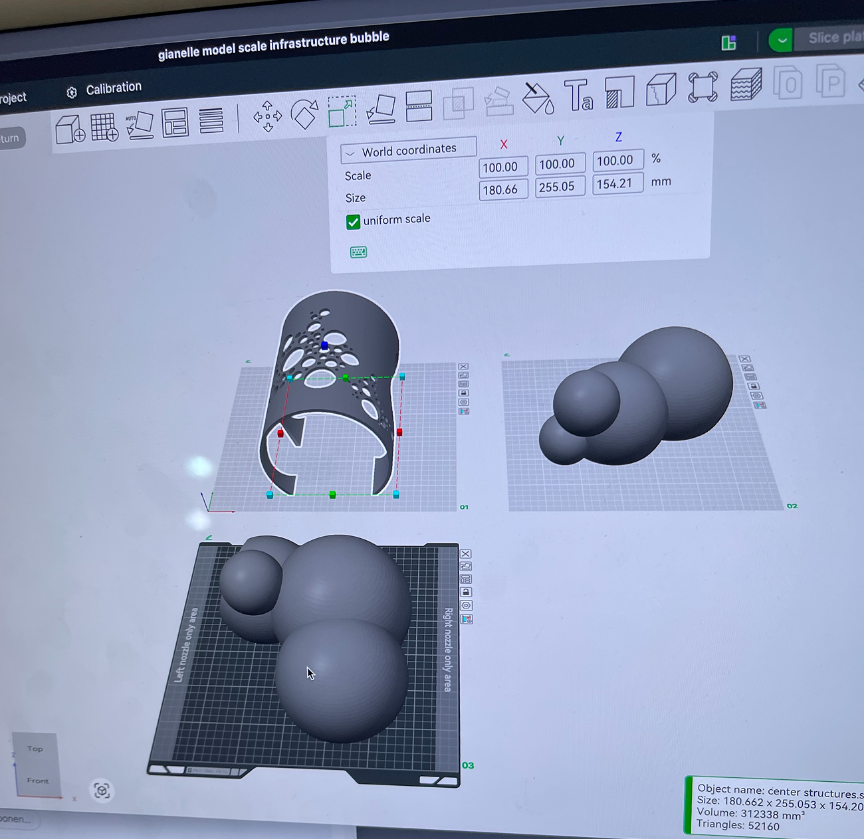Click the Add object cube icon
Screen dimensions: 864x839
70,129
